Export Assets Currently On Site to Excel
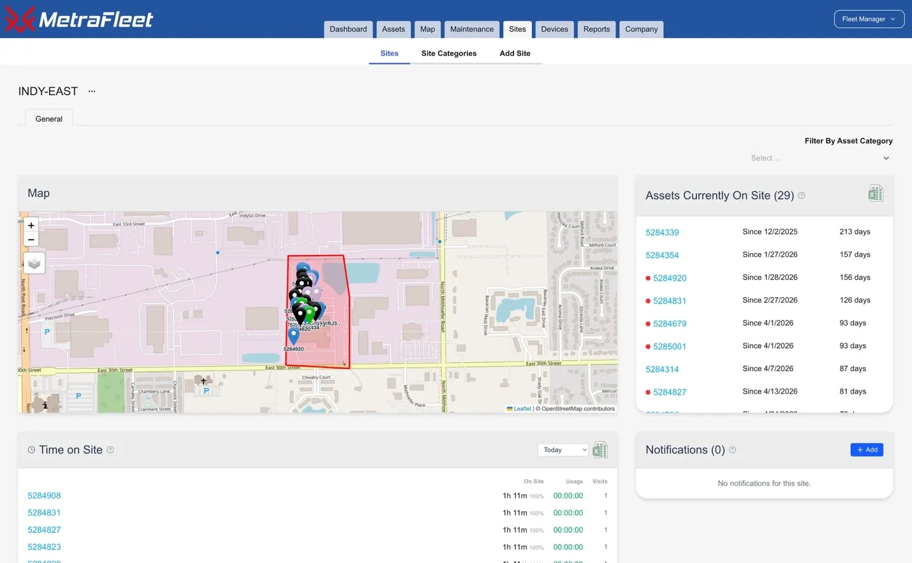The width and height of the screenshot is (912, 563). point(876,194)
